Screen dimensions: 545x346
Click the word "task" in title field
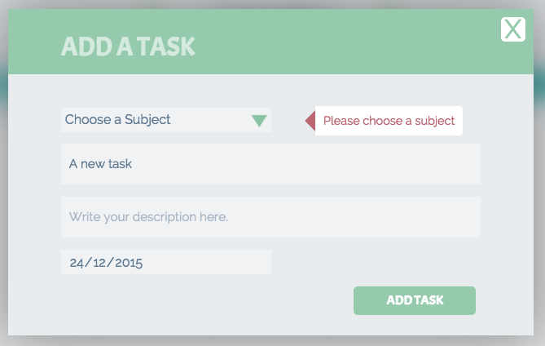[x=118, y=164]
